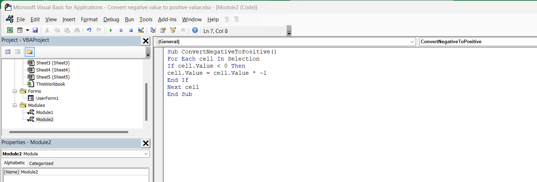
Task: Open Help with the blue question mark
Action: [x=195, y=30]
